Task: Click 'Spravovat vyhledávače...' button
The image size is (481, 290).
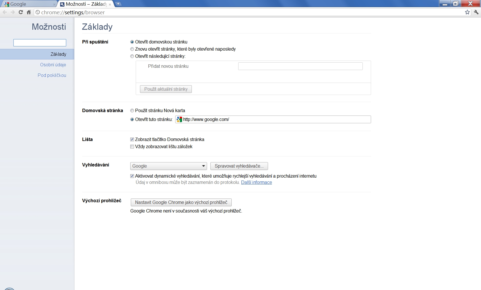Action: 239,166
